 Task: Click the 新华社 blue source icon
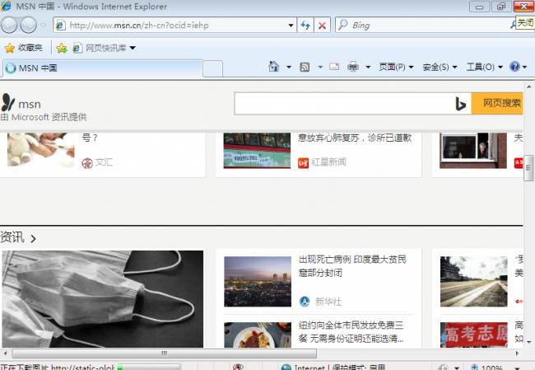click(x=305, y=302)
